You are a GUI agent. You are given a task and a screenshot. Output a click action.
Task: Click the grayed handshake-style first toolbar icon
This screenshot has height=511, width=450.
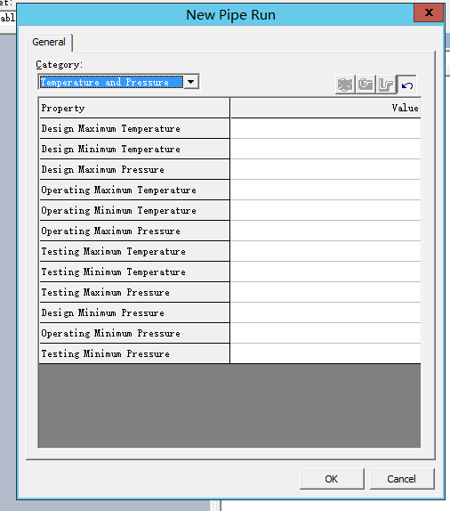click(345, 85)
